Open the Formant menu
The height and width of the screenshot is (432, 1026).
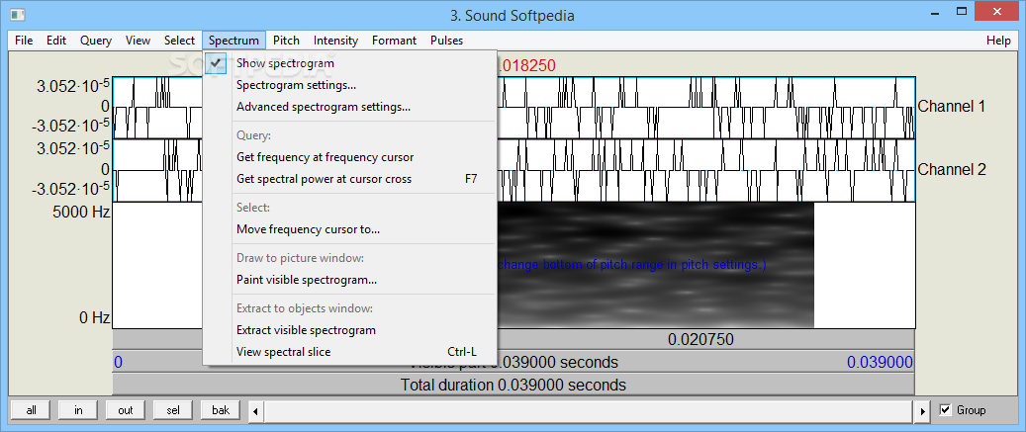(x=395, y=41)
